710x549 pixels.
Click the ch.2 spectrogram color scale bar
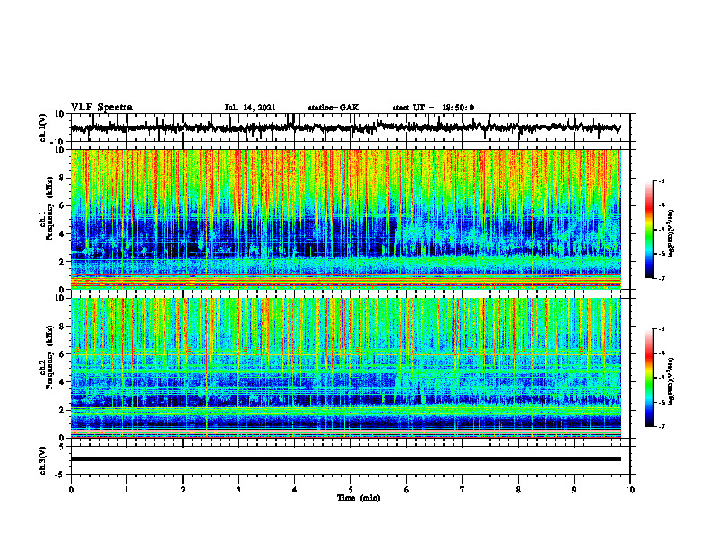point(648,378)
